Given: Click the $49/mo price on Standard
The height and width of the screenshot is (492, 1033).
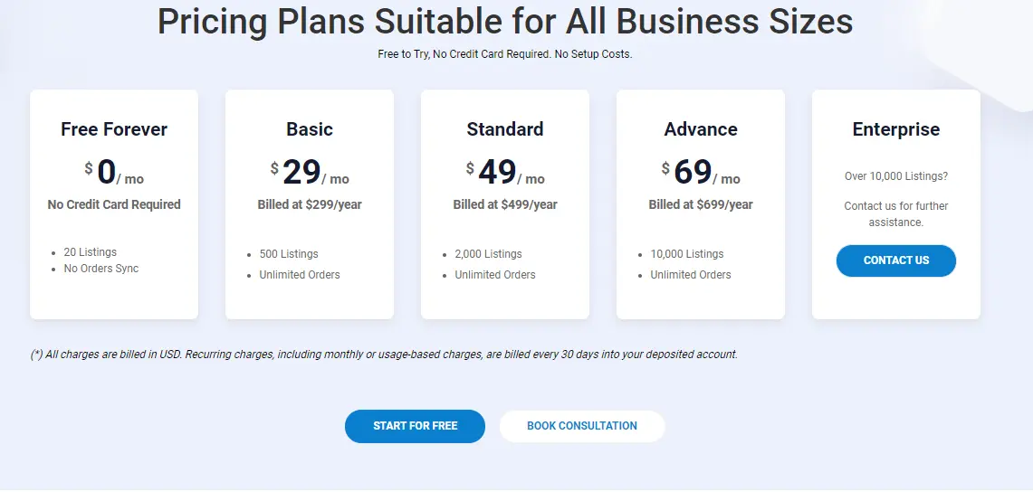Looking at the screenshot, I should 505,173.
